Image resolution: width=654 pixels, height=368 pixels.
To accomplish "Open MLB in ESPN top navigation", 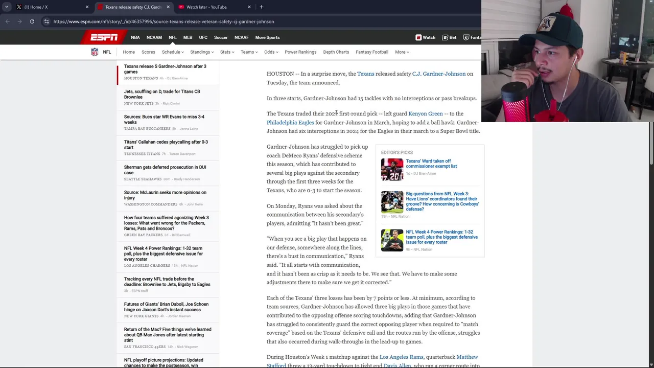I will [x=188, y=37].
